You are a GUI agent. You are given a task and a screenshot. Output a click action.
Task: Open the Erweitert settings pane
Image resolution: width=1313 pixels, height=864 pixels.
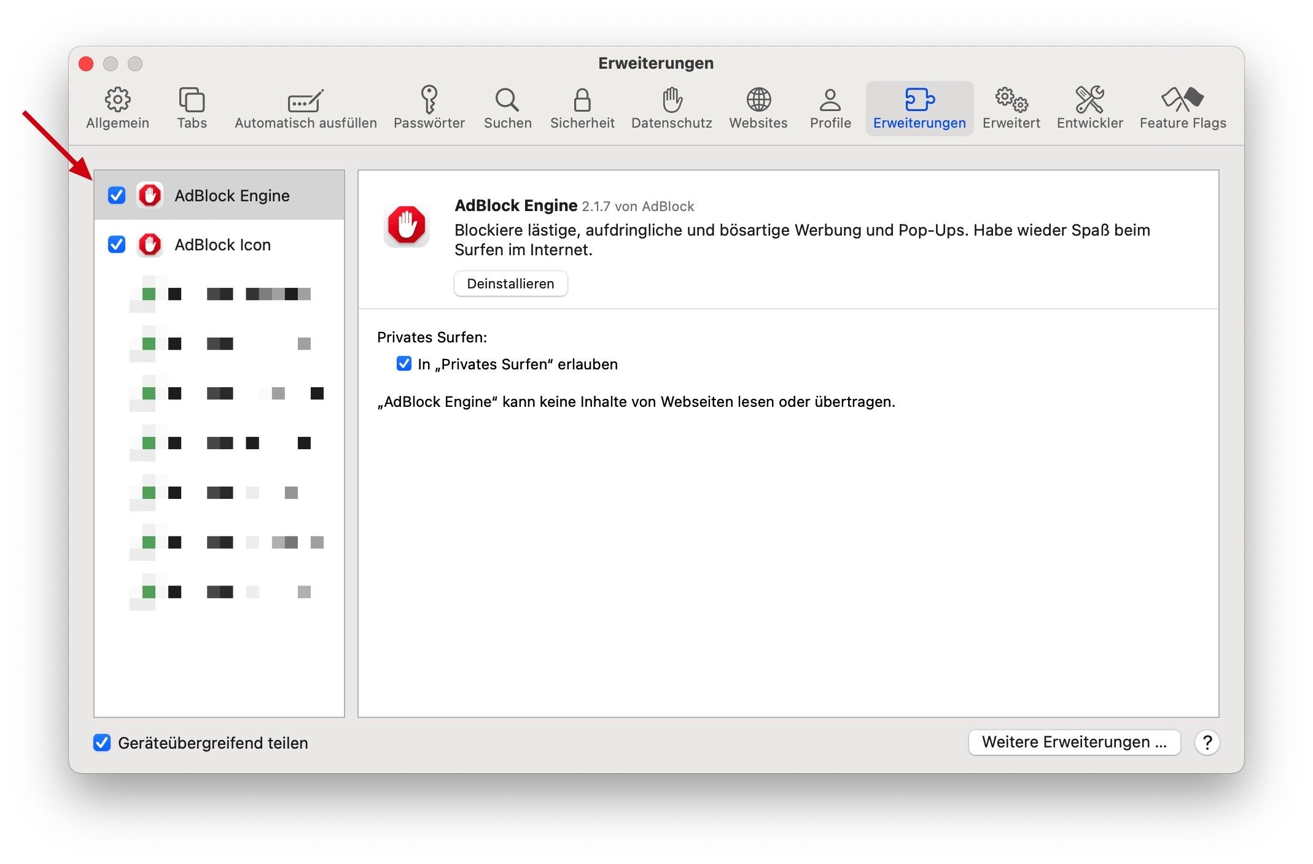pos(1011,108)
